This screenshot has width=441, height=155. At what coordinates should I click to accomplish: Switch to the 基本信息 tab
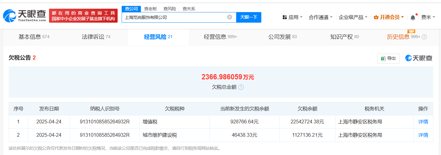(34, 37)
